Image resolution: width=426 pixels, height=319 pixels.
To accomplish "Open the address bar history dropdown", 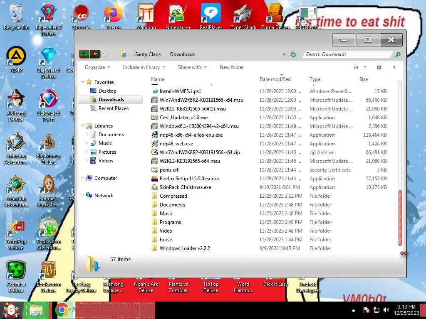I will pos(284,54).
